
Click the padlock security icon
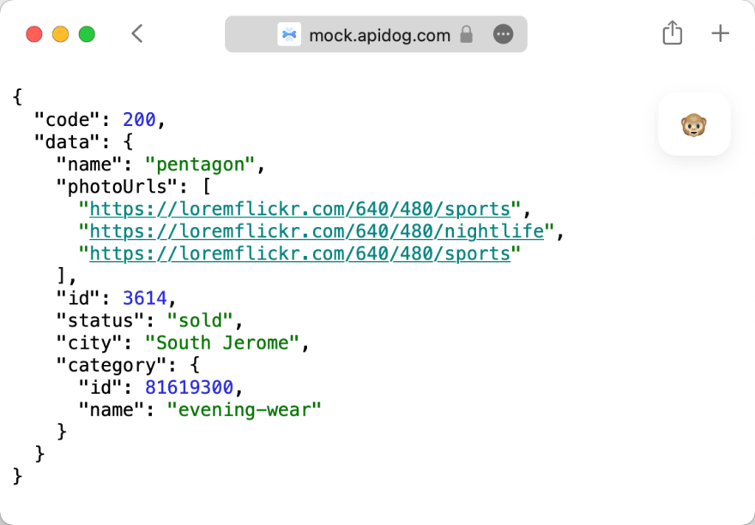466,34
